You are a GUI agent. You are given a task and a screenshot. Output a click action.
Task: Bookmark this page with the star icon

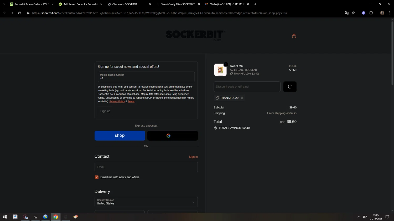click(354, 13)
